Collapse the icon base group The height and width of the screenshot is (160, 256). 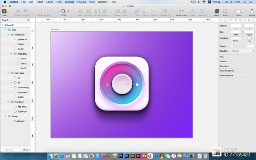9,102
